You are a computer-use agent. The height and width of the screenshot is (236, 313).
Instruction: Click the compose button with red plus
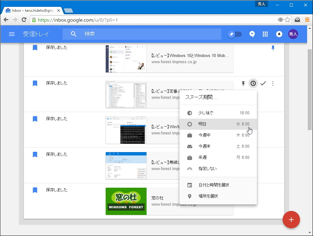[291, 220]
